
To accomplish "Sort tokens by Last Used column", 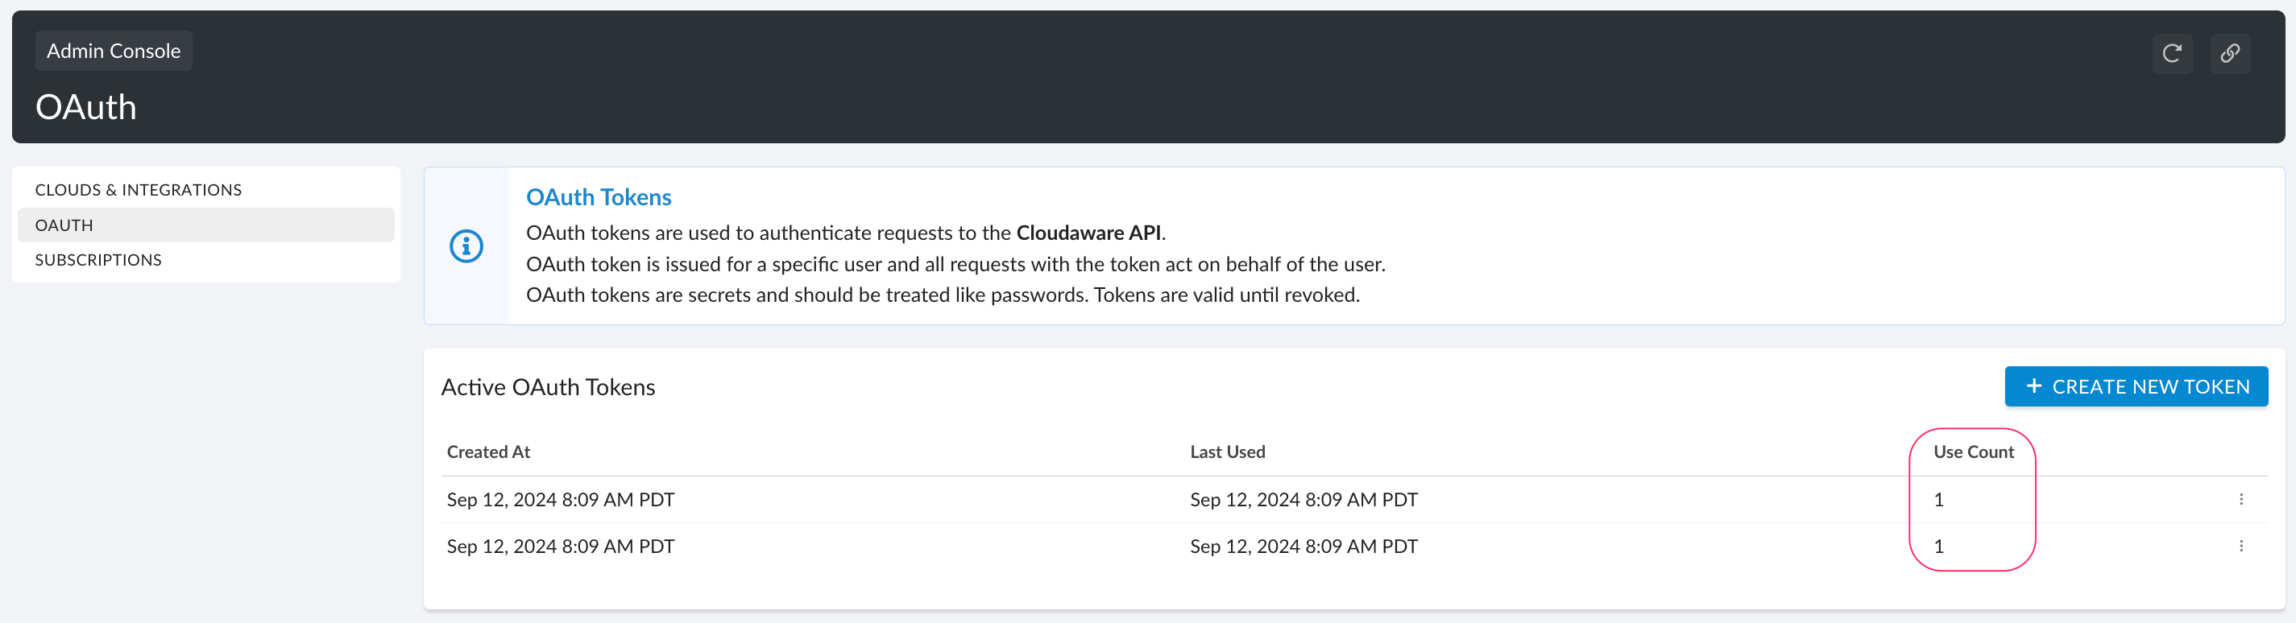I will pyautogui.click(x=1227, y=452).
